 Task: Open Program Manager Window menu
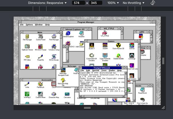(39, 25)
